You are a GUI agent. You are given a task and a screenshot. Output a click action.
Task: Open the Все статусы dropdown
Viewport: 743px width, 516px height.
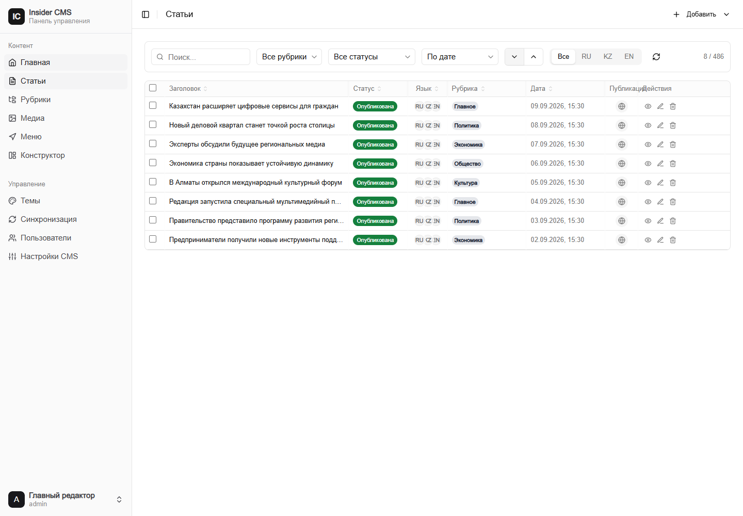tap(372, 57)
